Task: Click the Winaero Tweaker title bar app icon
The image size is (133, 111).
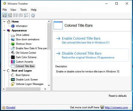Action: pos(4,4)
